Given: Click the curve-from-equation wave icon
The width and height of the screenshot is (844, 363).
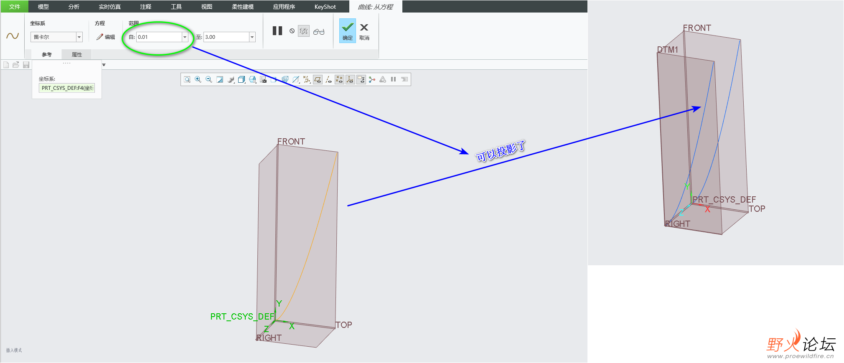Looking at the screenshot, I should [13, 36].
